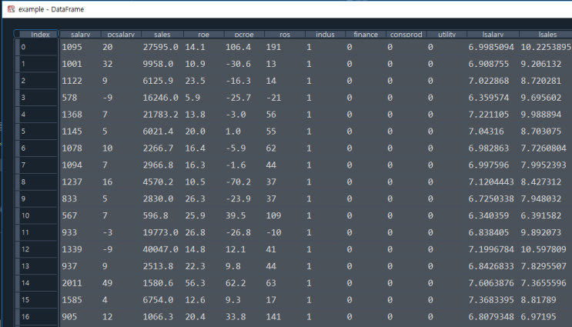Select ros cell 109

[273, 215]
